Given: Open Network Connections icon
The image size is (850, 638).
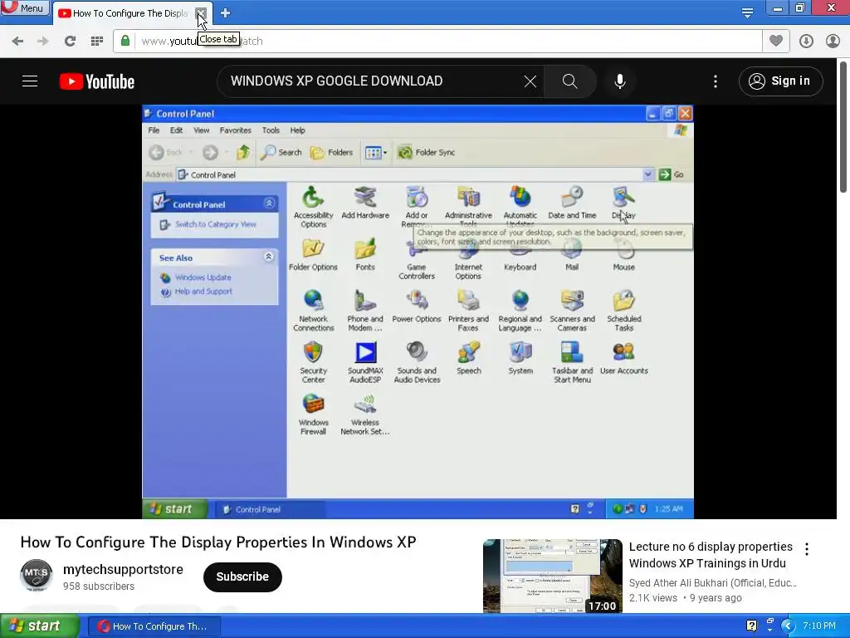Looking at the screenshot, I should click(x=313, y=311).
